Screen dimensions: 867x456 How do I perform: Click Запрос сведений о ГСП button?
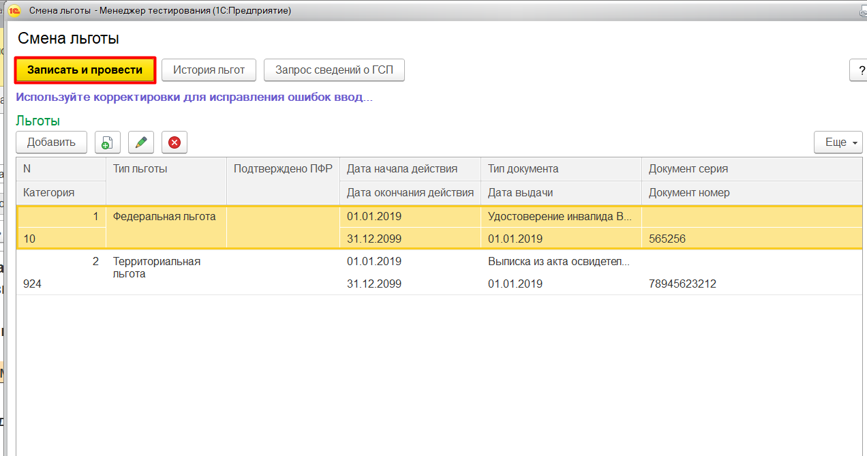pyautogui.click(x=334, y=70)
